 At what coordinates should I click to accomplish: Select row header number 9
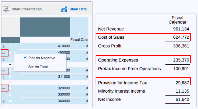(10, 95)
